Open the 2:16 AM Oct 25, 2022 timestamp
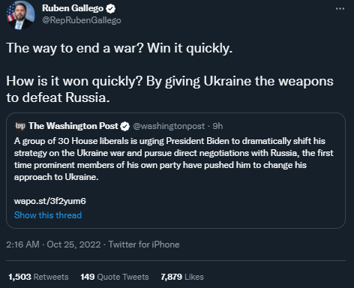Viewport: 354px width, 288px height. tap(53, 244)
